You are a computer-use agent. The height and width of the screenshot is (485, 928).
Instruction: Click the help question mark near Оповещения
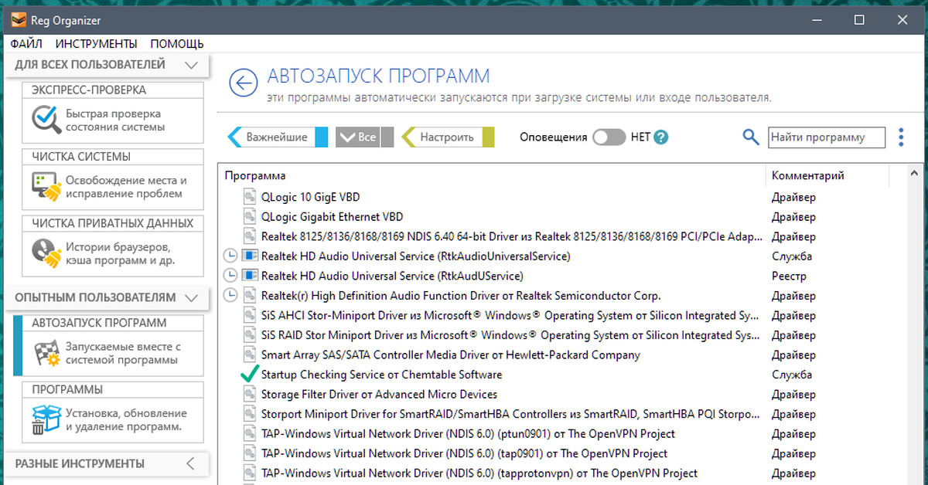pyautogui.click(x=660, y=137)
